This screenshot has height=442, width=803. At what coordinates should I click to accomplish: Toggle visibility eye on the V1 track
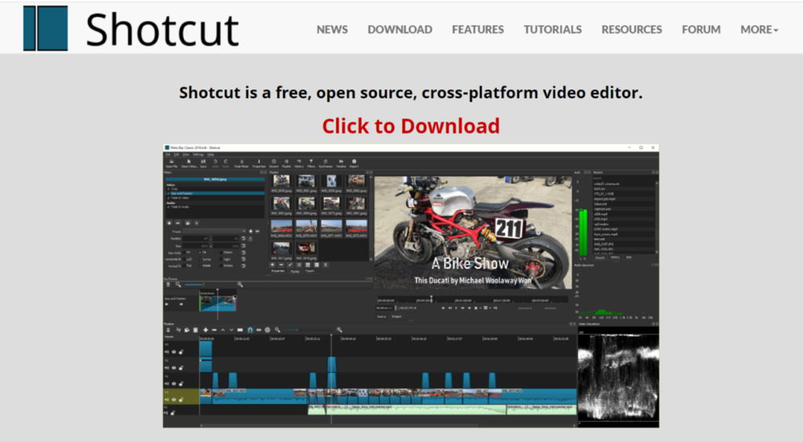tap(173, 400)
